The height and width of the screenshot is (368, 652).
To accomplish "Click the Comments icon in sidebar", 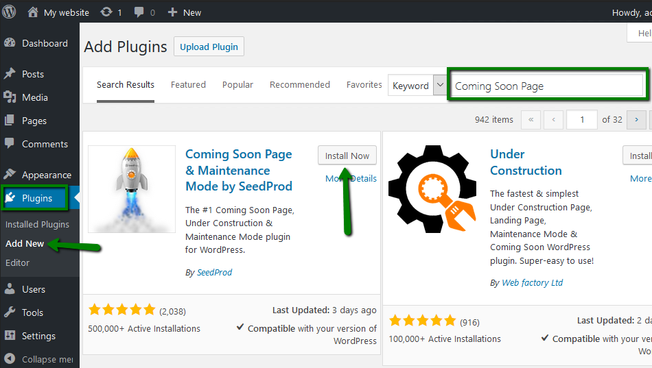I will (9, 143).
